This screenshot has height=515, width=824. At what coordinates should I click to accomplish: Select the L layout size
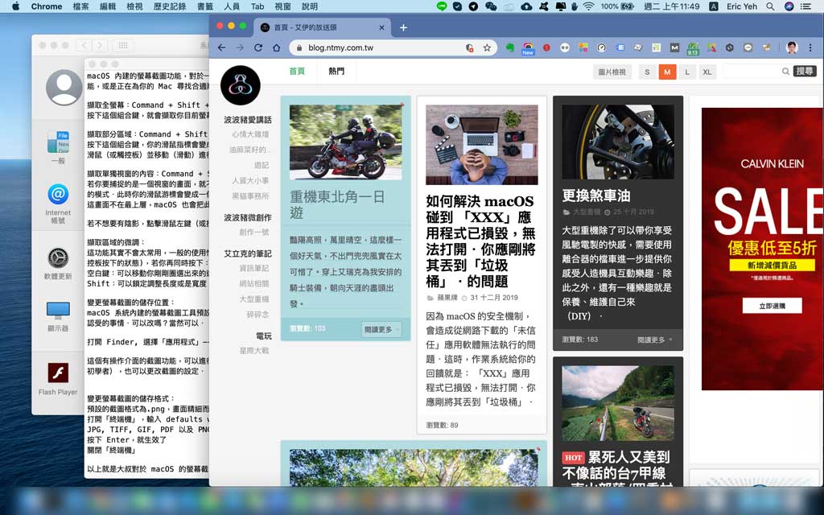[x=687, y=72]
